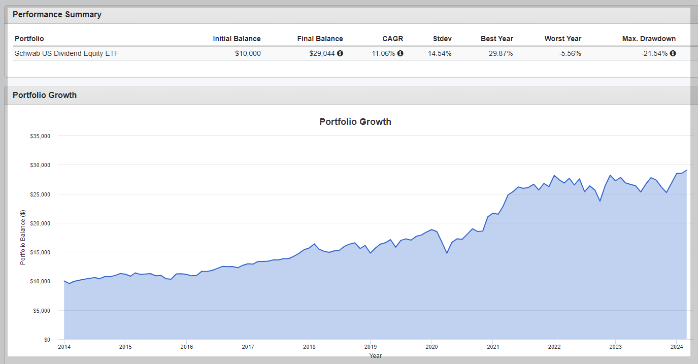Click the $10,000 initial balance value
The image size is (698, 364).
248,53
